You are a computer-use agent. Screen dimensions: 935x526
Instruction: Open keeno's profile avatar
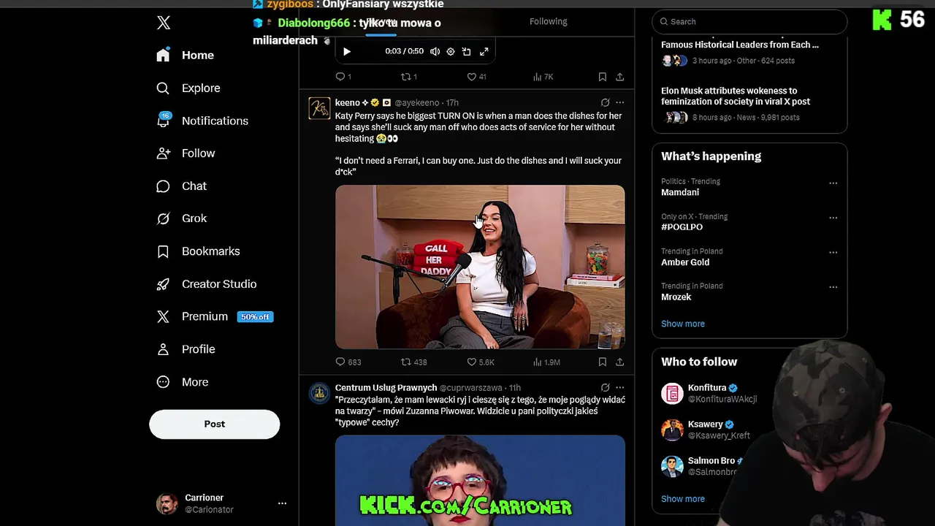319,108
